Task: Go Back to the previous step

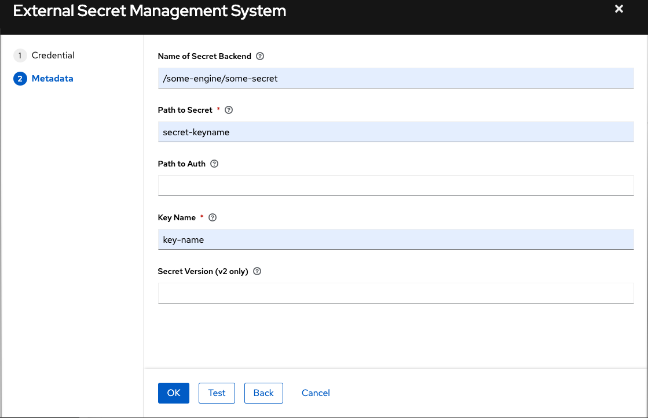Action: click(263, 393)
